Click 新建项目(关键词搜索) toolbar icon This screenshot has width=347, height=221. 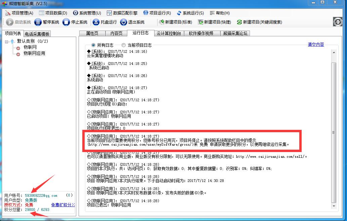(x=239, y=22)
